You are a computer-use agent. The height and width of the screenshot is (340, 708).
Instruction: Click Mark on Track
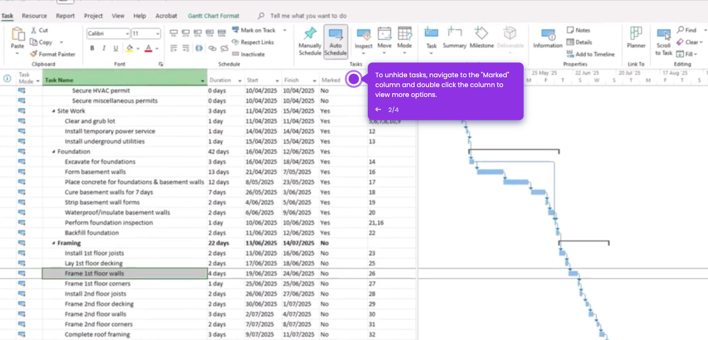(x=254, y=30)
